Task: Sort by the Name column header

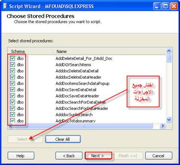Action: tap(110, 52)
